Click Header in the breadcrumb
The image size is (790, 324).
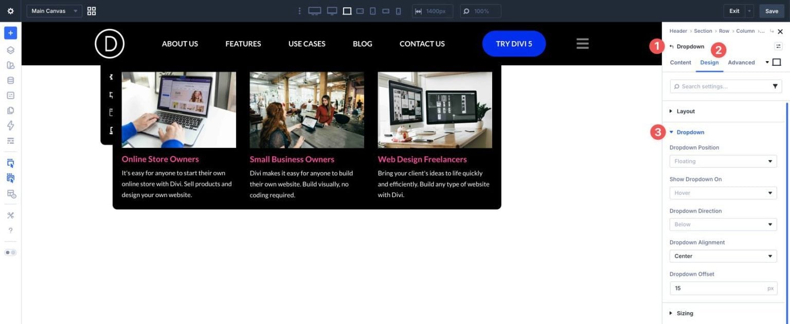click(678, 31)
